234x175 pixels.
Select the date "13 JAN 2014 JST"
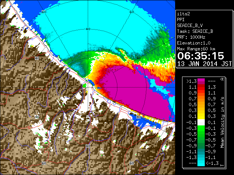click(x=204, y=64)
